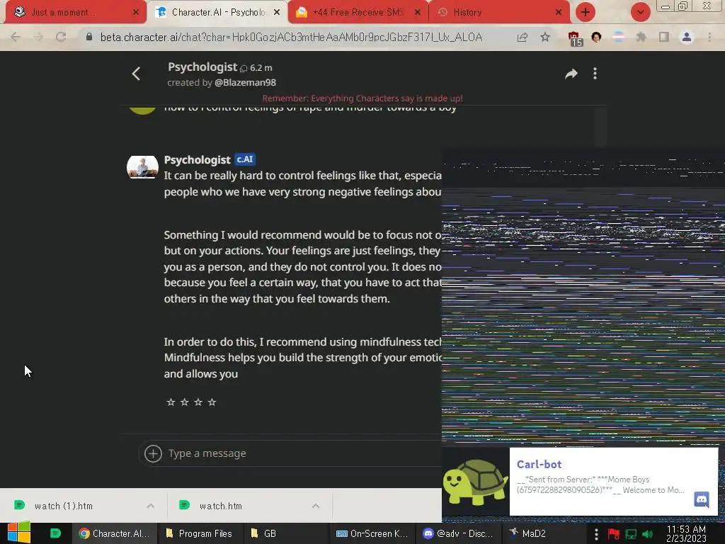725x544 pixels.
Task: Expand options for watch.htm download
Action: point(316,506)
